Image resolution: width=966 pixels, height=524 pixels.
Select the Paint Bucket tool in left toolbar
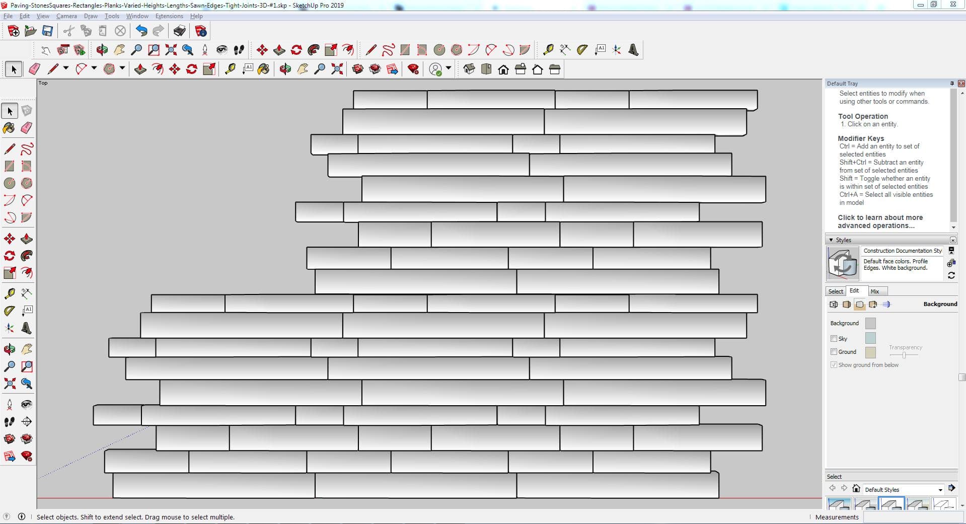(x=9, y=128)
